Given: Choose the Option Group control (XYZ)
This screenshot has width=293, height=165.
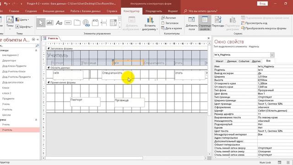Looking at the screenshot, I should click(x=95, y=23).
